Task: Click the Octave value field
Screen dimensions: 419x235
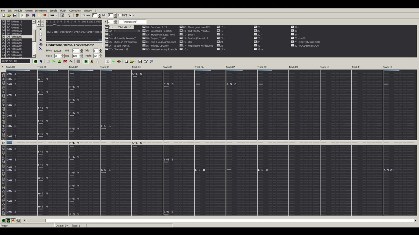Action: 95,15
